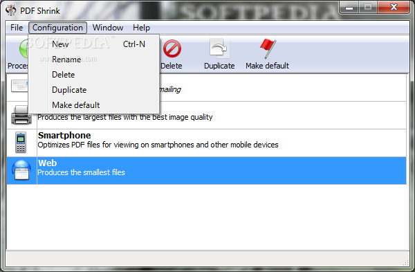Image resolution: width=415 pixels, height=272 pixels.
Task: Choose New from the Configuration menu
Action: coord(94,44)
